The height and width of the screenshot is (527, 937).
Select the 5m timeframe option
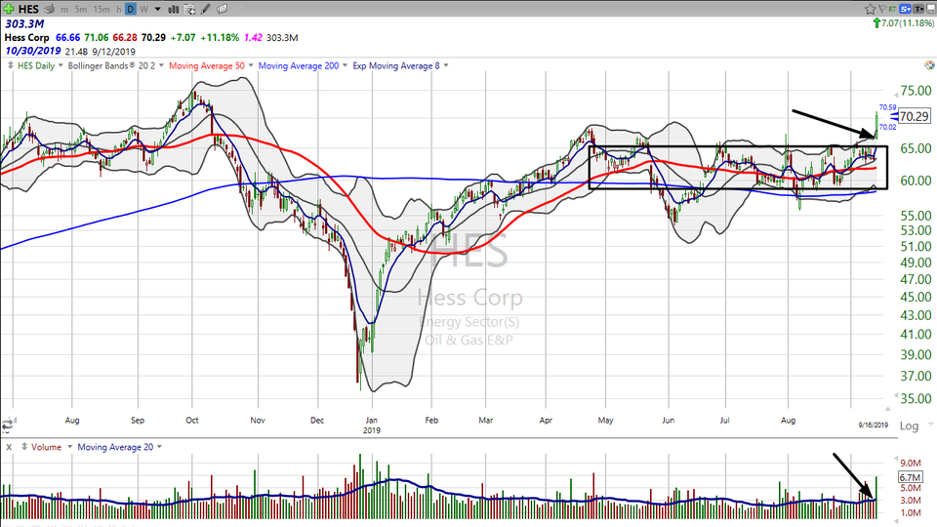point(82,9)
